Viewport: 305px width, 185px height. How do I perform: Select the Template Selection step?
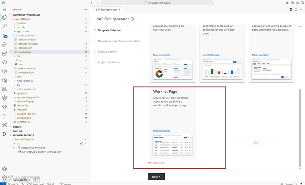point(110,30)
